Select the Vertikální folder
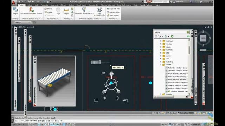225x126 pixels. point(167,94)
